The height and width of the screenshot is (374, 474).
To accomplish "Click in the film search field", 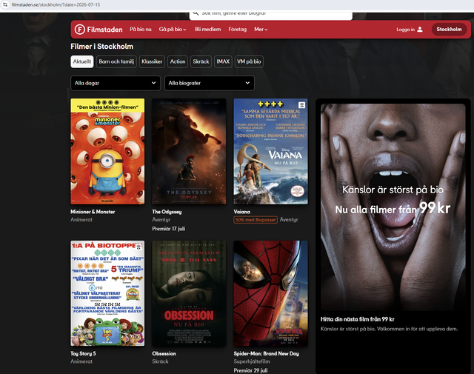I will tap(271, 15).
